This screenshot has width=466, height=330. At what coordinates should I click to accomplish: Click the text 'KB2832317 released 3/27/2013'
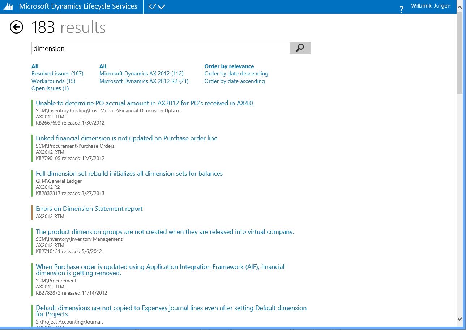70,193
